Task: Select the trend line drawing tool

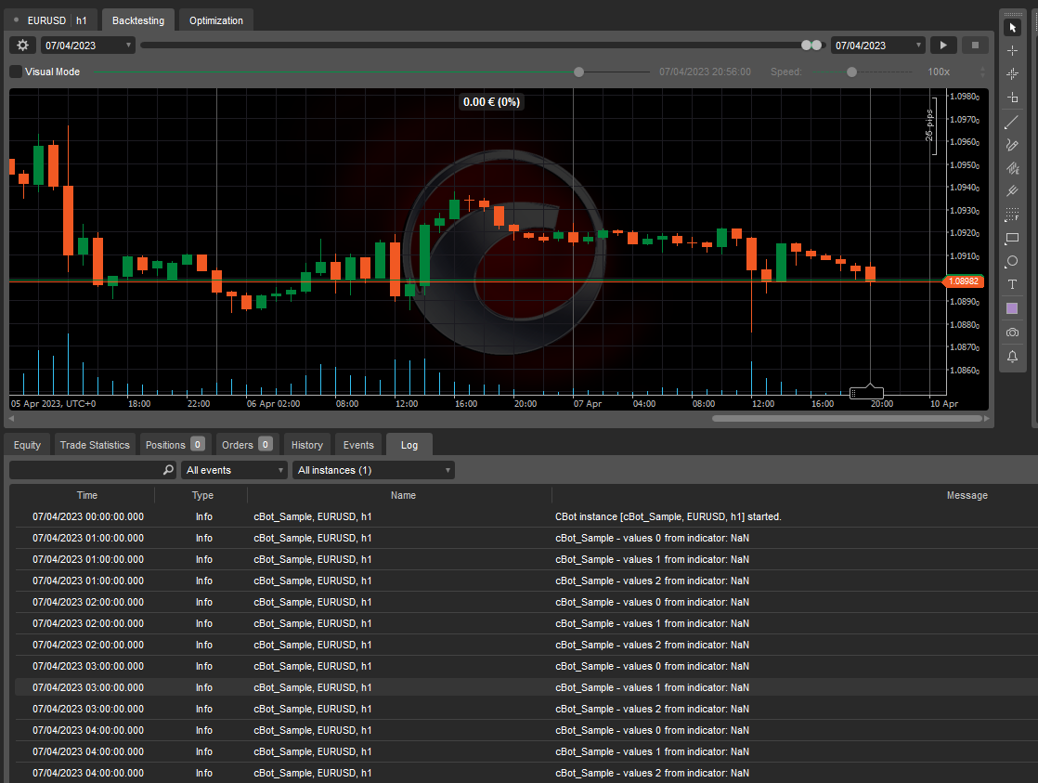Action: (1012, 122)
